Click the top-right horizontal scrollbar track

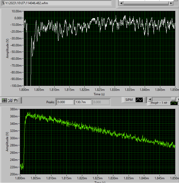point(146,3)
